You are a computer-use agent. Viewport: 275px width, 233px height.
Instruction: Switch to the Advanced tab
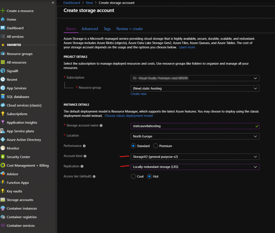point(90,29)
